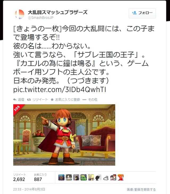
Task: Click 画像/動画を報告する report link
Action: 141,189
